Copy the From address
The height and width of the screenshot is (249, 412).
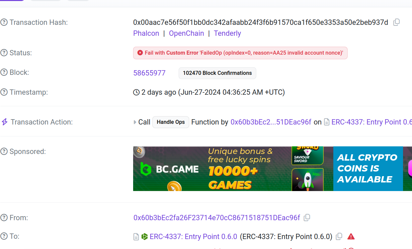307,218
